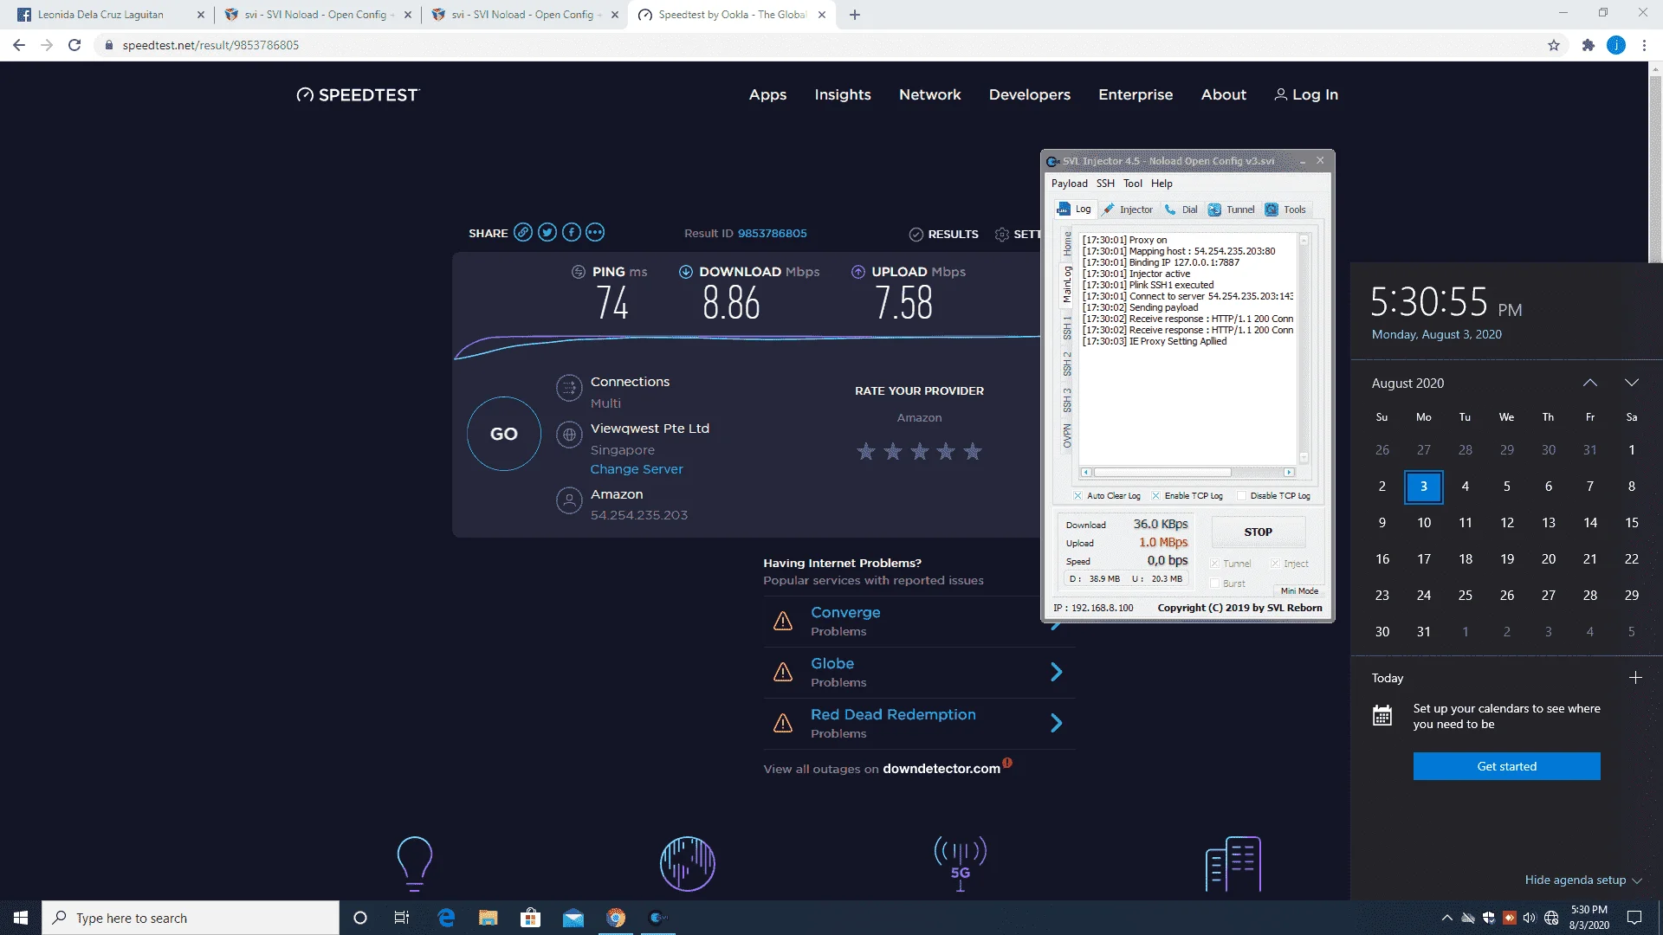Open File Explorer from the taskbar
1663x935 pixels.
(x=488, y=918)
